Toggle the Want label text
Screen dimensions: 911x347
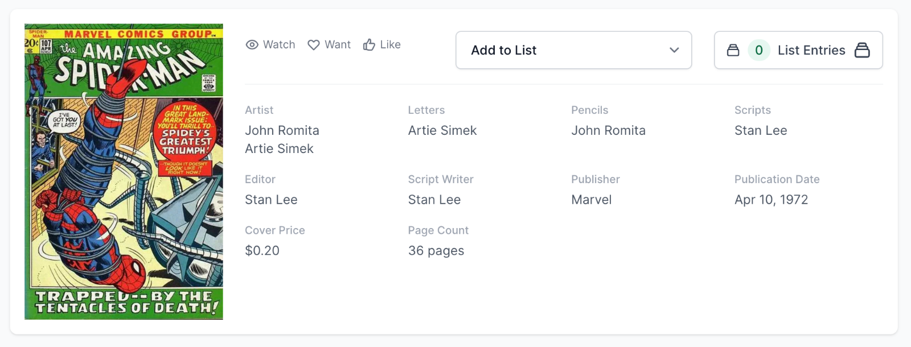click(x=338, y=45)
